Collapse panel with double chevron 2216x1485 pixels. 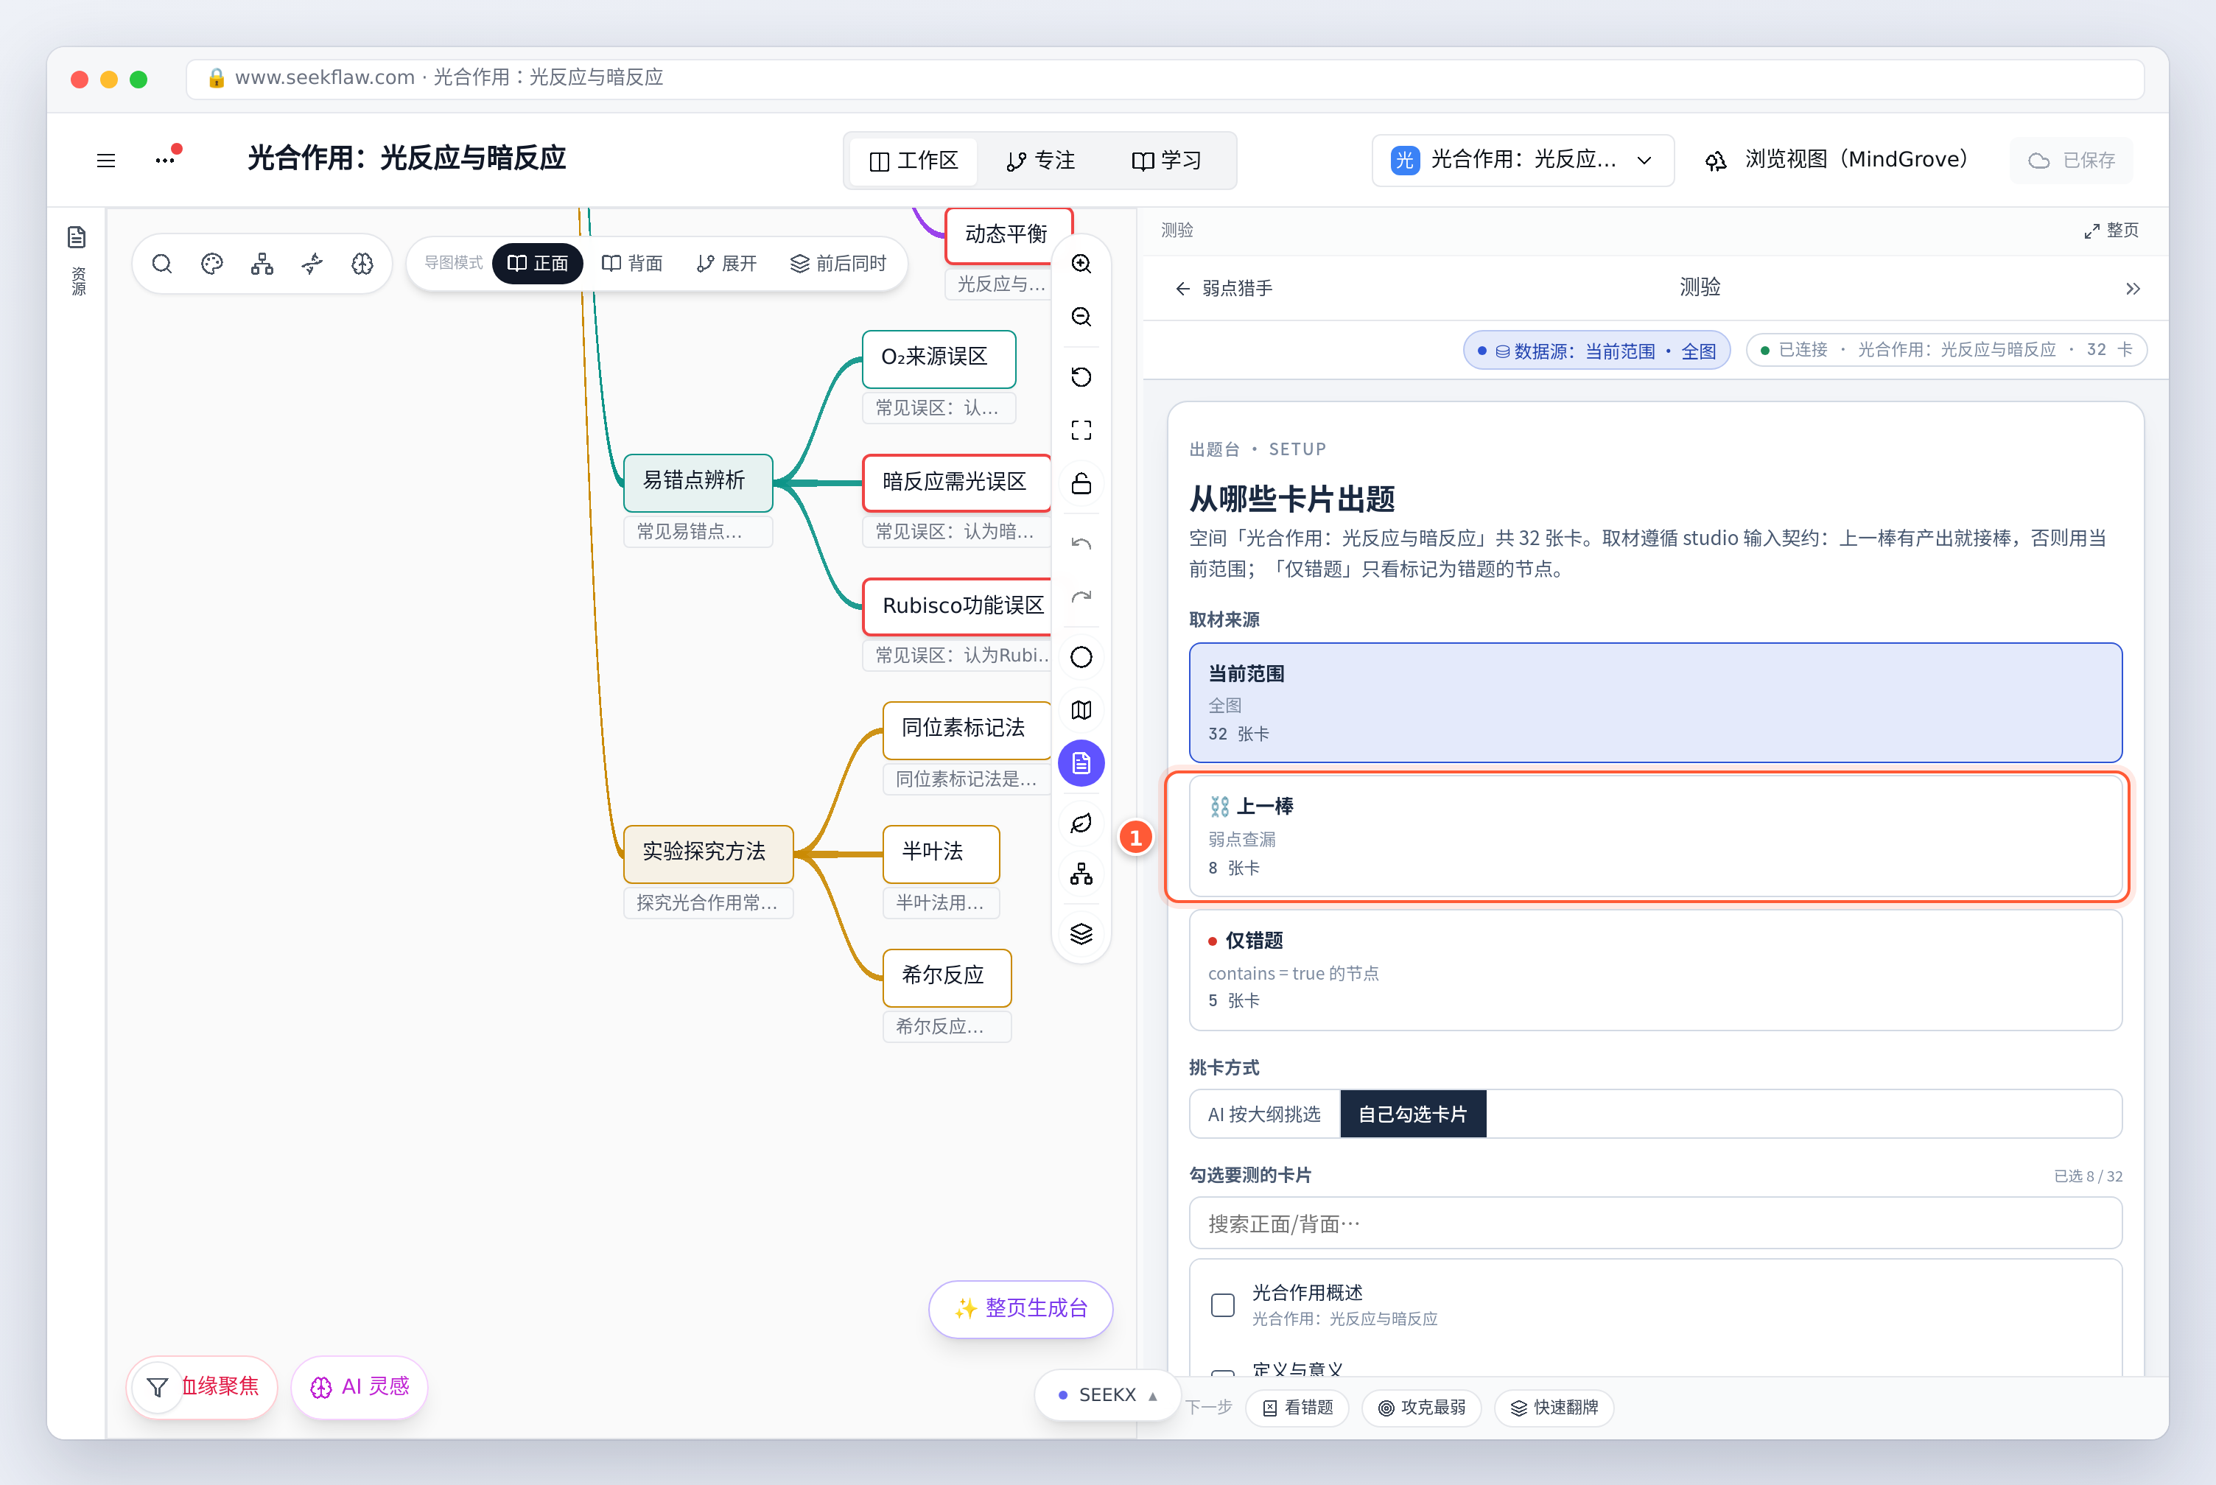coord(2133,289)
